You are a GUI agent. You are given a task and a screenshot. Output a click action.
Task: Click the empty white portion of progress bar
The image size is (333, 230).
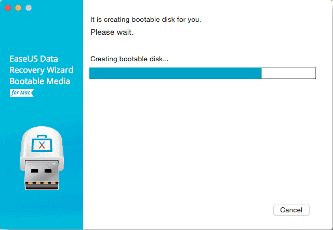coord(289,73)
